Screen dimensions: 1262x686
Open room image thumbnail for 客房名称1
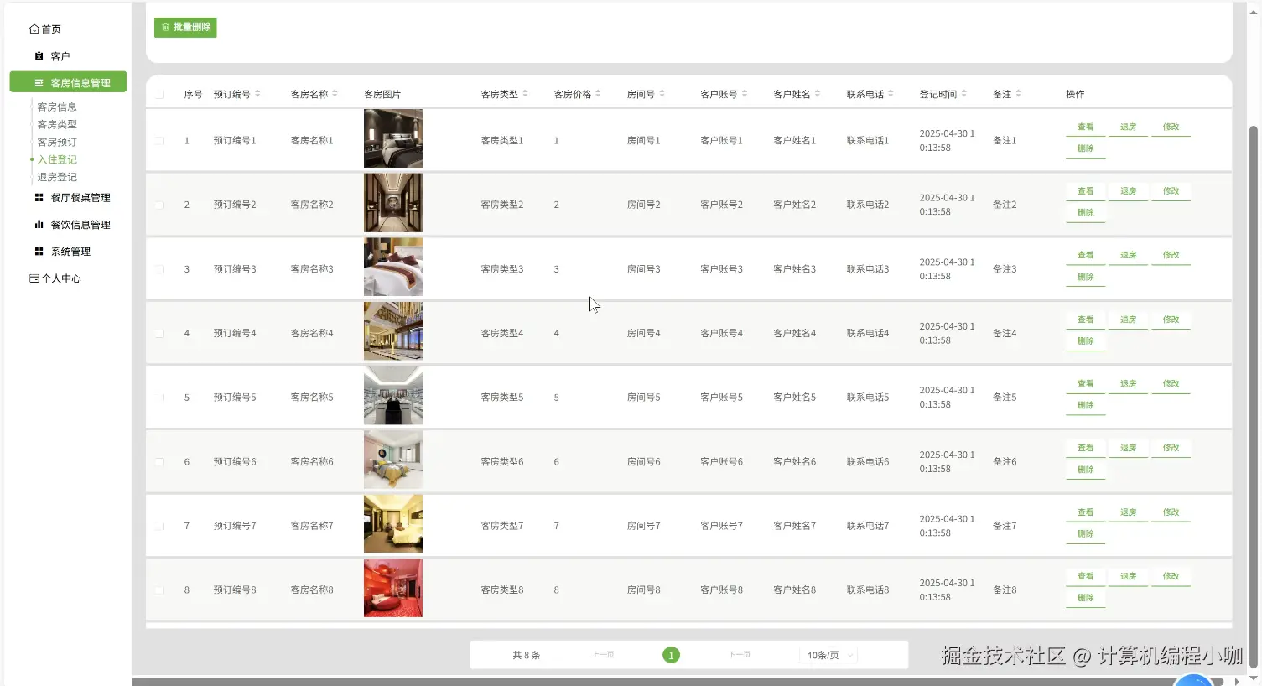[x=393, y=138]
